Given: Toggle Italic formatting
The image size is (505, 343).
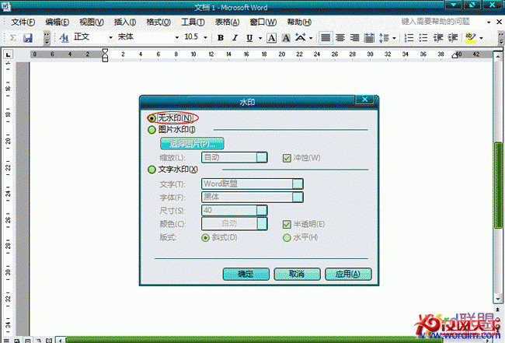Looking at the screenshot, I should pos(235,37).
